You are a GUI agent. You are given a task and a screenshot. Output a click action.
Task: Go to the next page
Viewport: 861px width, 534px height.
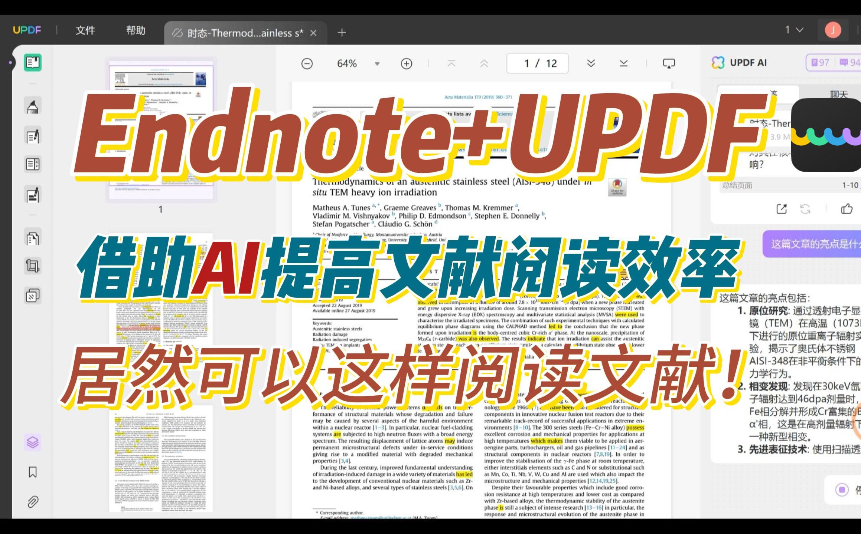point(591,64)
